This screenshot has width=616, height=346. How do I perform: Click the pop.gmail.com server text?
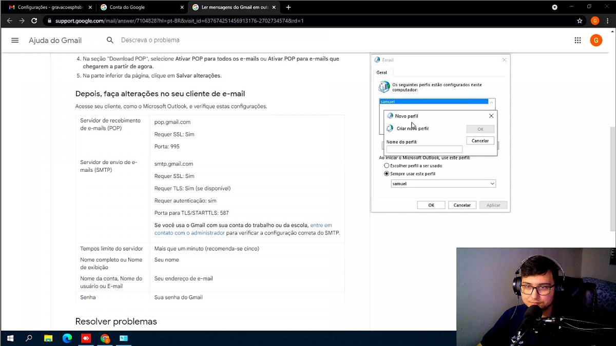[172, 122]
